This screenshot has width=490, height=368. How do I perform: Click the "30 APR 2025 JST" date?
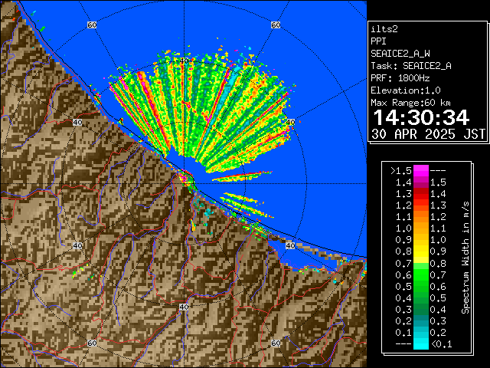click(x=428, y=134)
